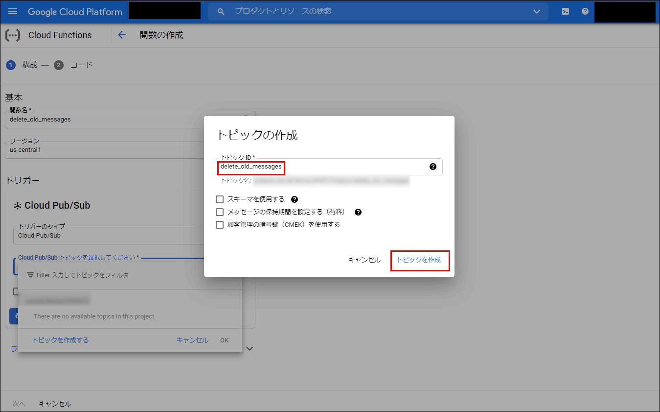The height and width of the screenshot is (412, 660).
Task: Click the 'トピックを作成' button
Action: pos(419,260)
